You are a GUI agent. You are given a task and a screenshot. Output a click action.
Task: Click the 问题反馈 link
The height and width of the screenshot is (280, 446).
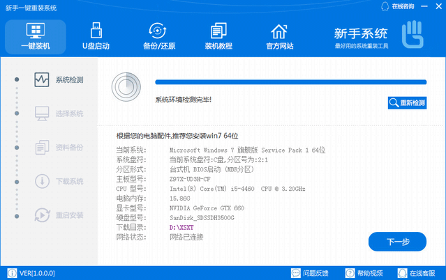point(315,273)
